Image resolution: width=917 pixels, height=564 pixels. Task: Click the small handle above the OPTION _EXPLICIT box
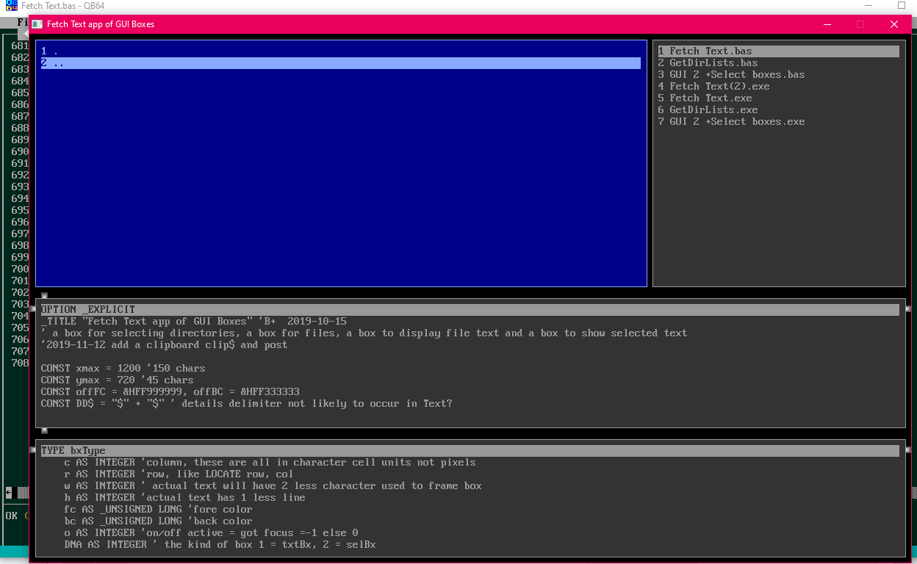click(44, 295)
